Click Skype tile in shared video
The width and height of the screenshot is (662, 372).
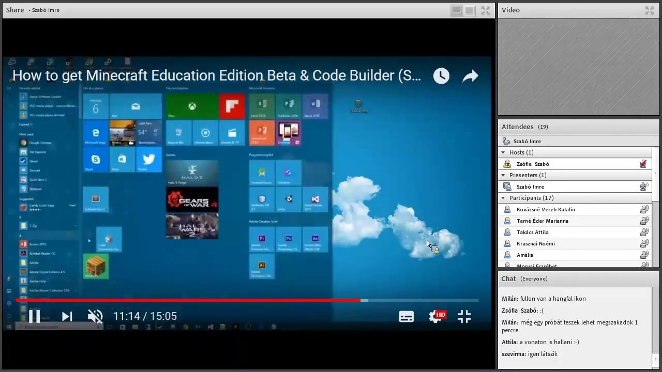96,159
